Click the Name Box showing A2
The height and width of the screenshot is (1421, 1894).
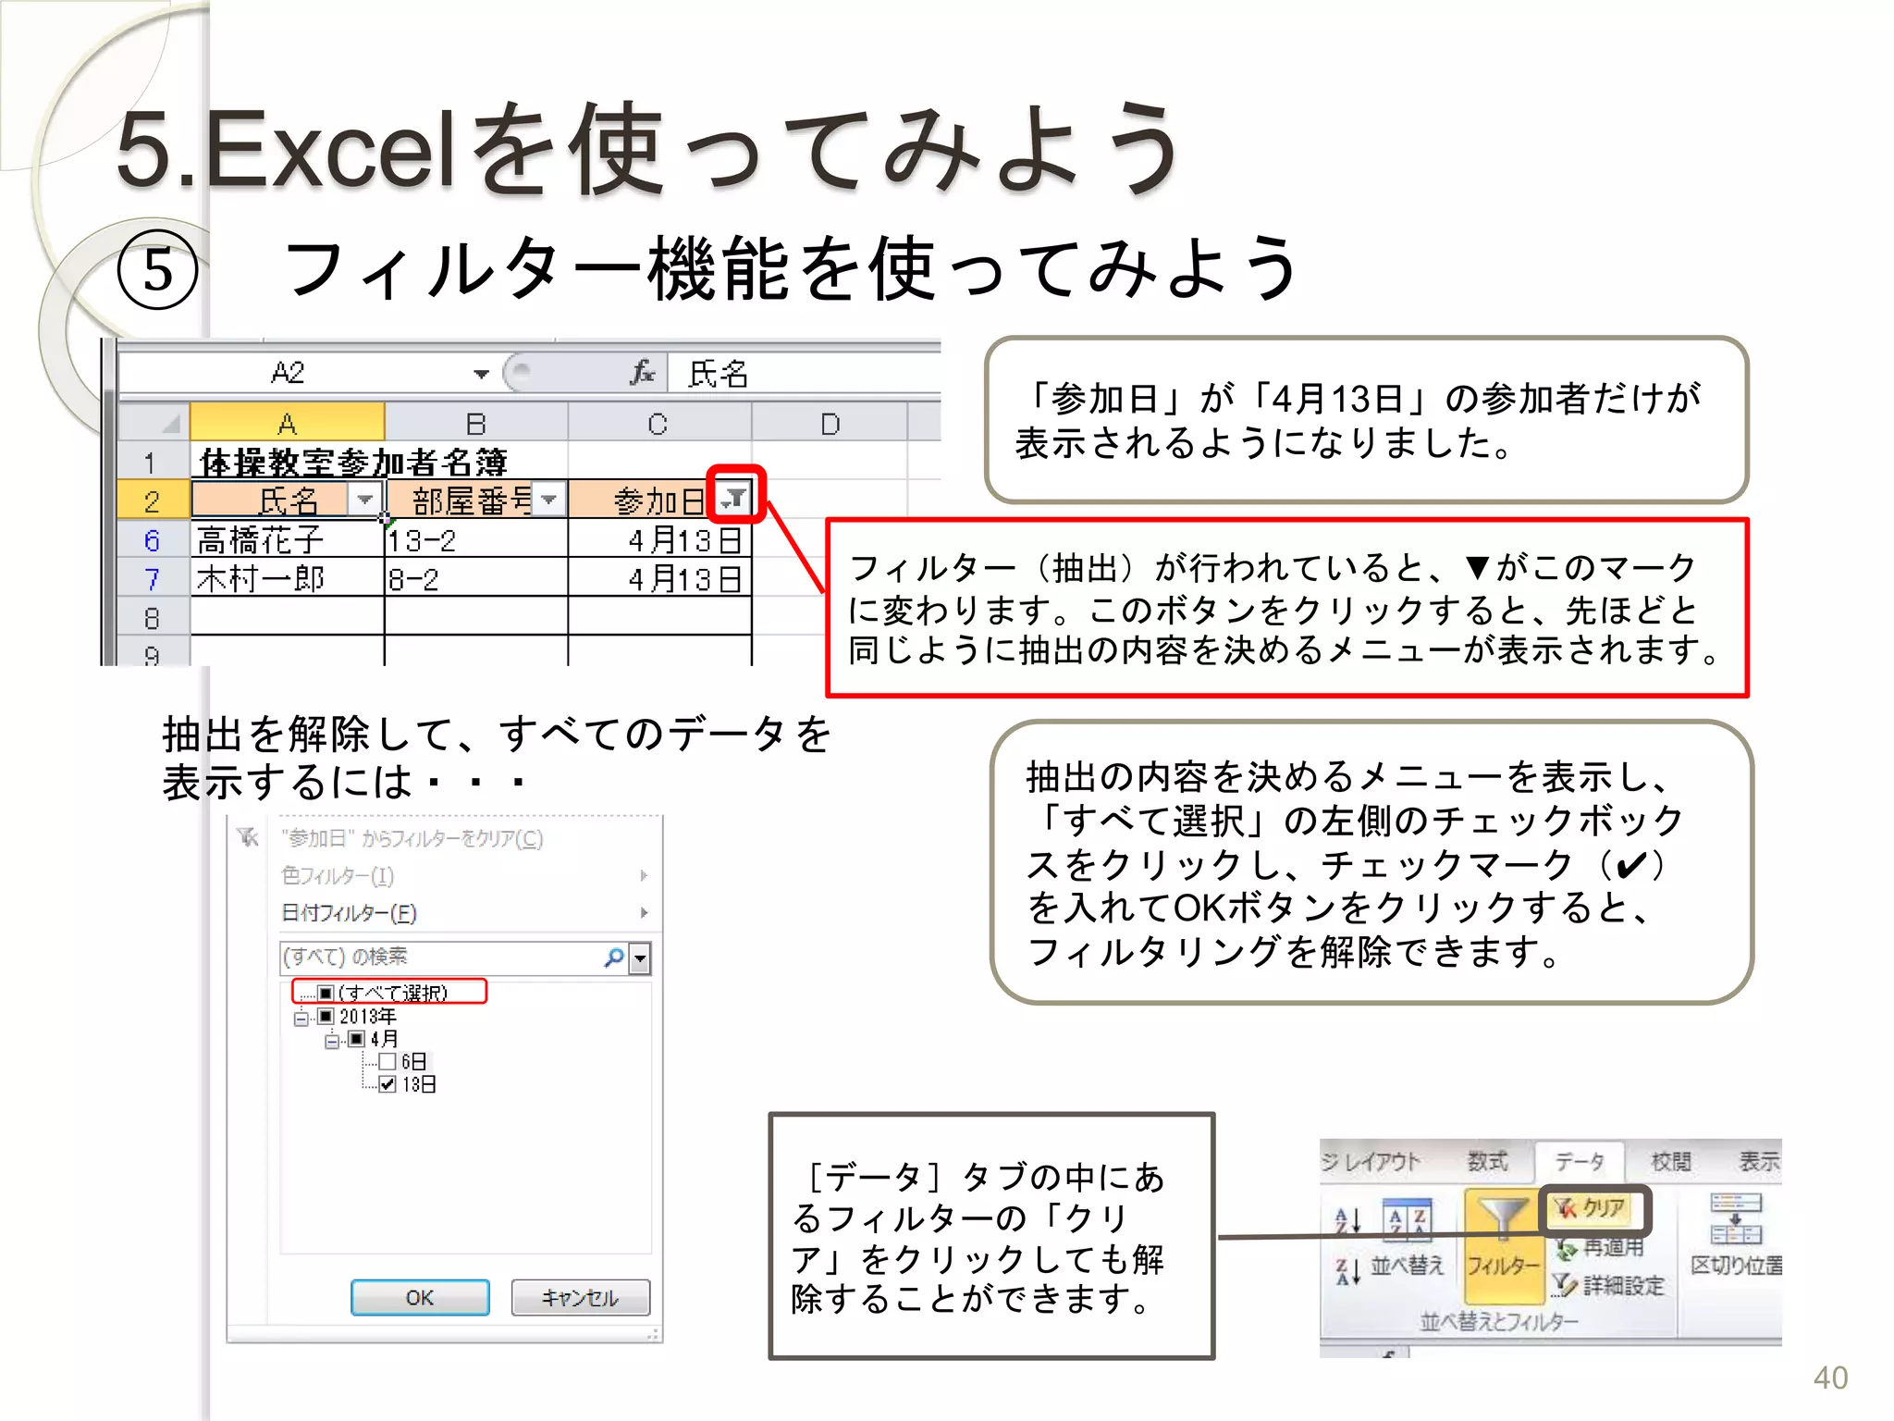[x=294, y=373]
